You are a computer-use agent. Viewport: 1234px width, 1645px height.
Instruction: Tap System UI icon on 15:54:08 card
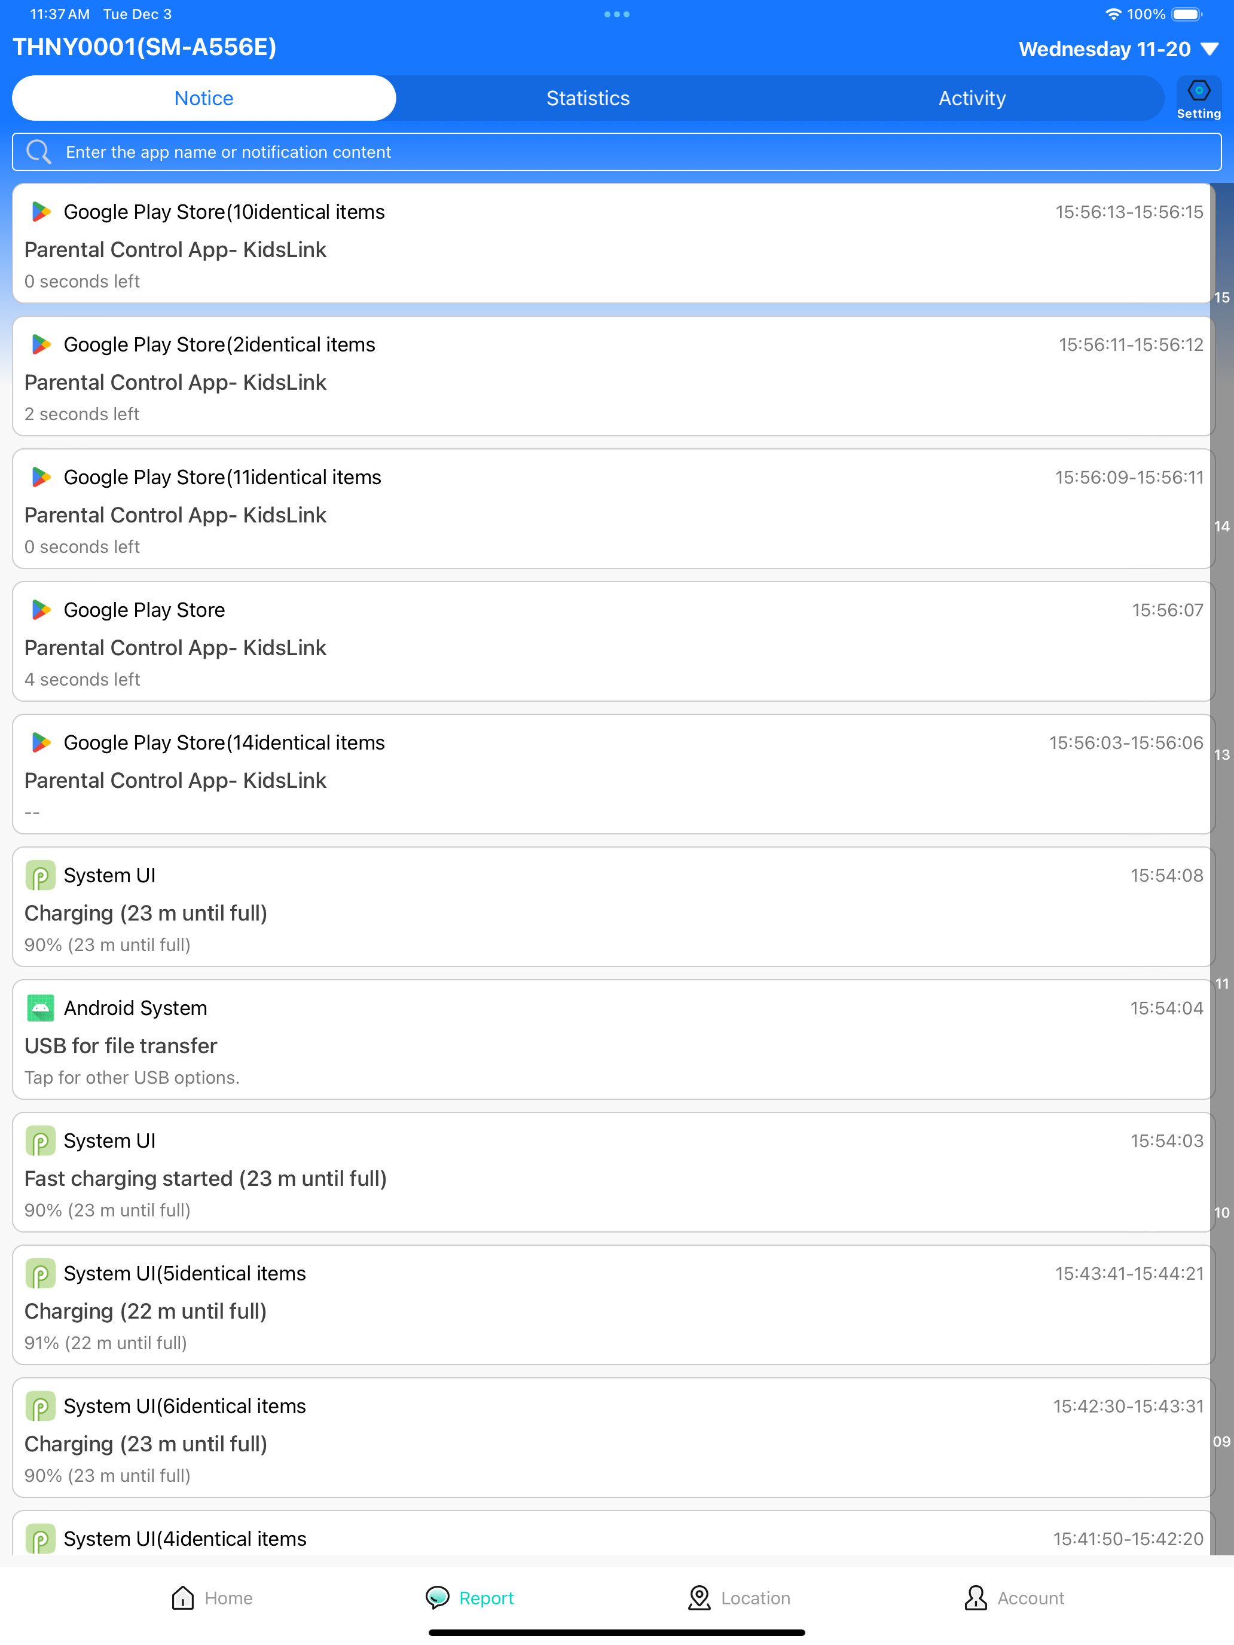click(x=41, y=875)
